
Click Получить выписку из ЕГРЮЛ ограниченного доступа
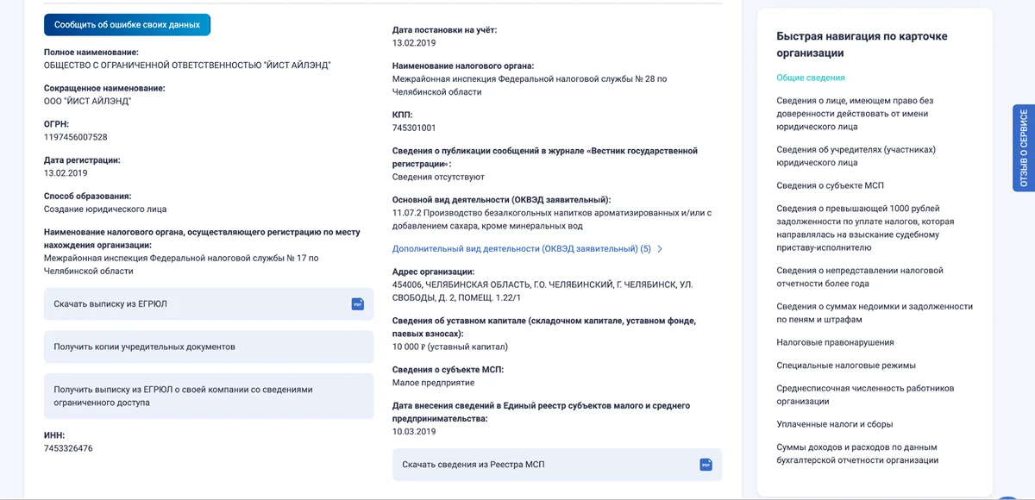coord(209,396)
